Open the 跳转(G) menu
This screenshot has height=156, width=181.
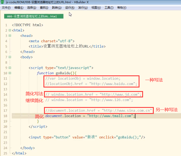click(x=57, y=8)
